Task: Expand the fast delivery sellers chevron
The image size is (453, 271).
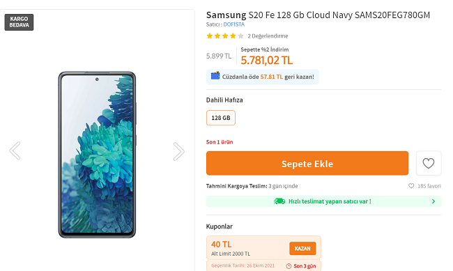Action: pos(433,201)
